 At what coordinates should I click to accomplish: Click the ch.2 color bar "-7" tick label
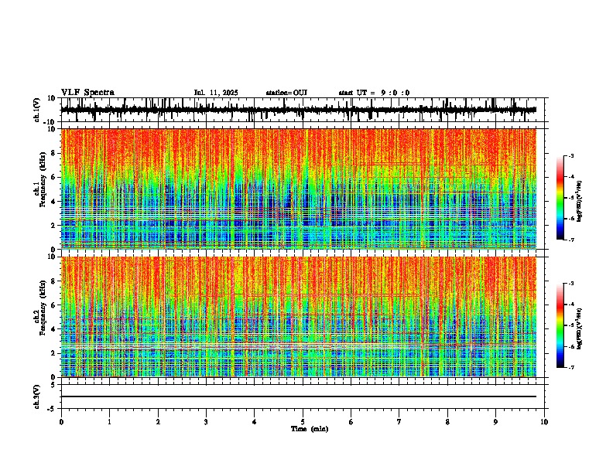571,368
